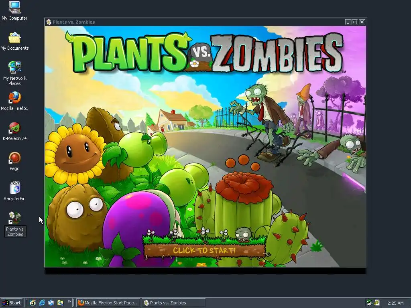Expand the quick launch overflow chevron
411x308 pixels.
click(69, 302)
